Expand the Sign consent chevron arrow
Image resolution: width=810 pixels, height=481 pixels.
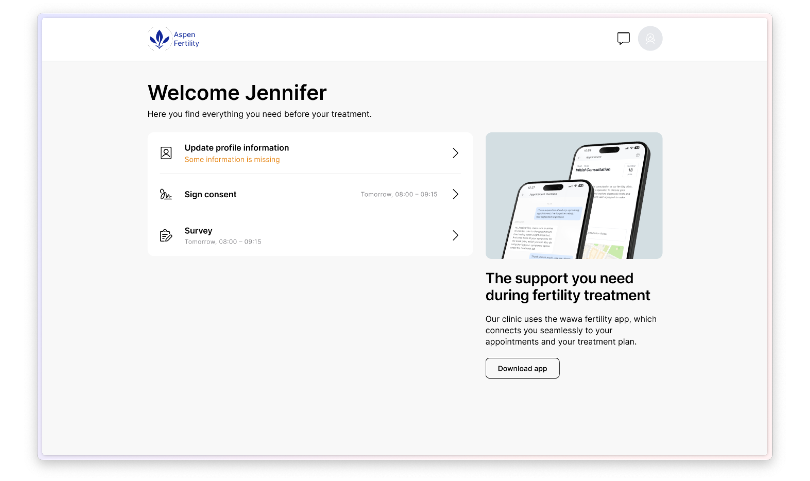point(455,194)
